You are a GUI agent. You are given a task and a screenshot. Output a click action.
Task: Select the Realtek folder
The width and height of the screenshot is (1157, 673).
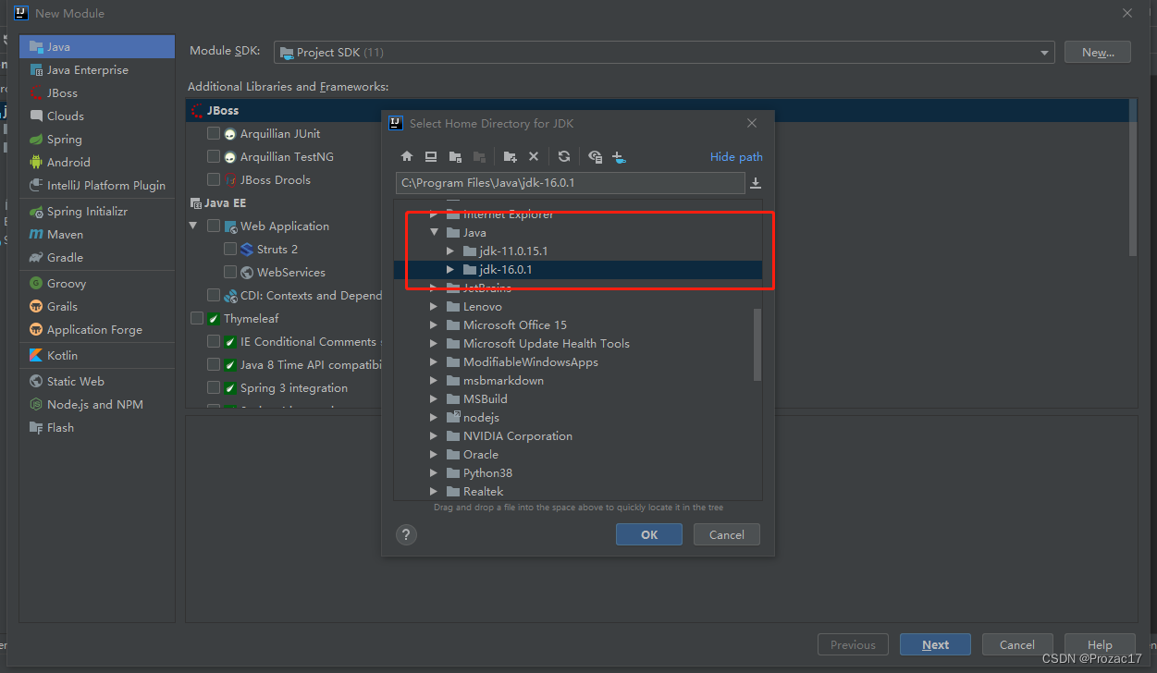click(578, 491)
